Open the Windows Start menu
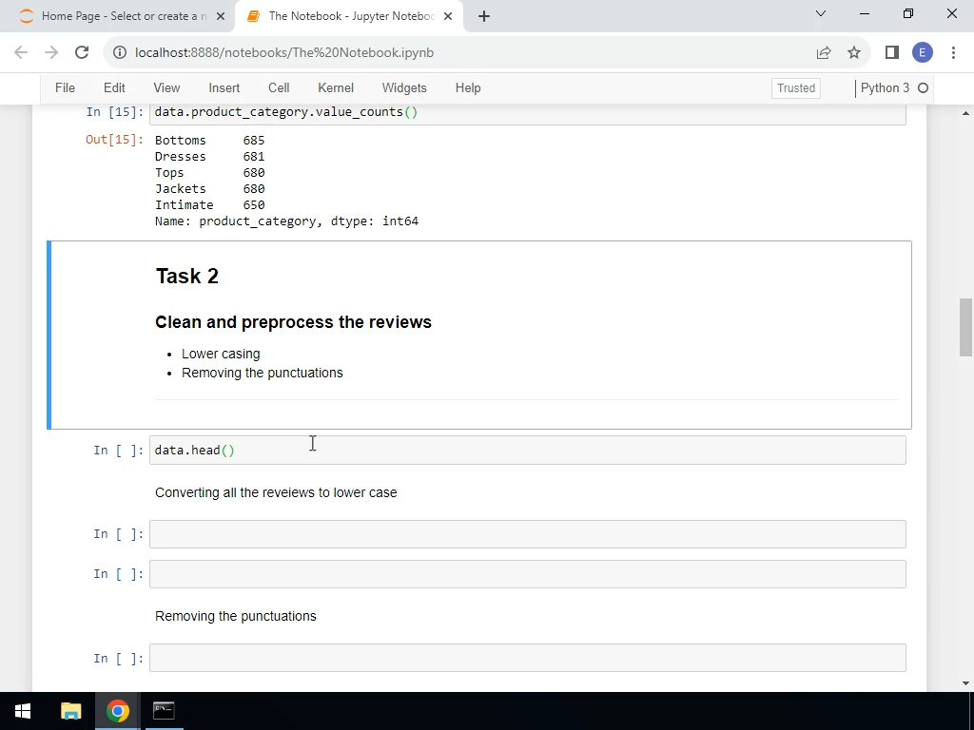 [x=22, y=710]
